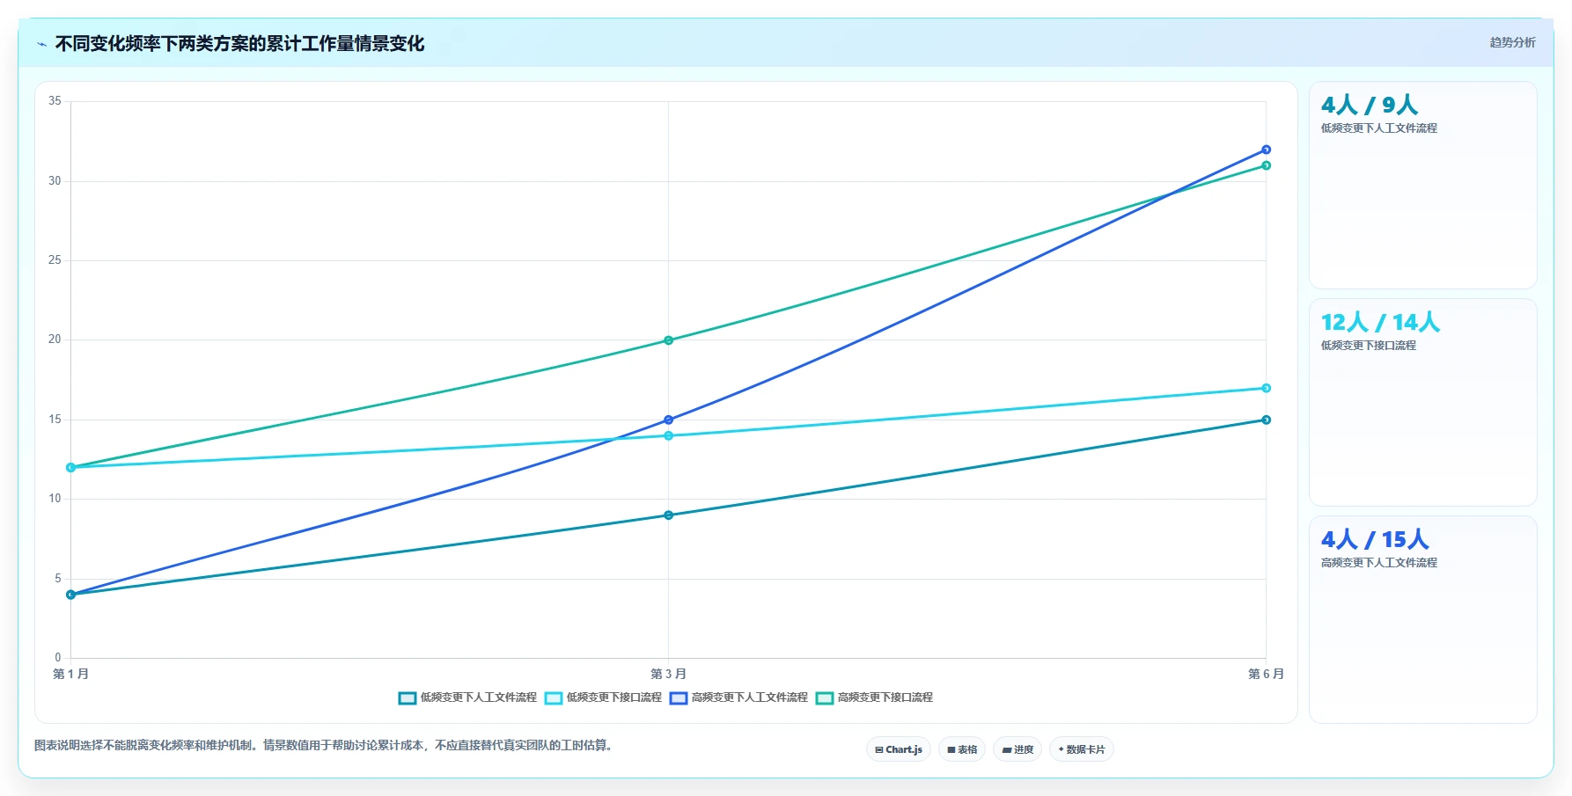Click the 第 1 月 x-axis label
The width and height of the screenshot is (1572, 796).
pos(70,674)
